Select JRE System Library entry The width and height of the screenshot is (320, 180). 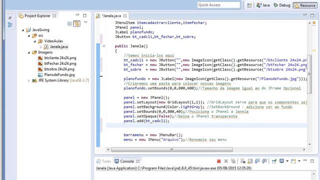63,80
